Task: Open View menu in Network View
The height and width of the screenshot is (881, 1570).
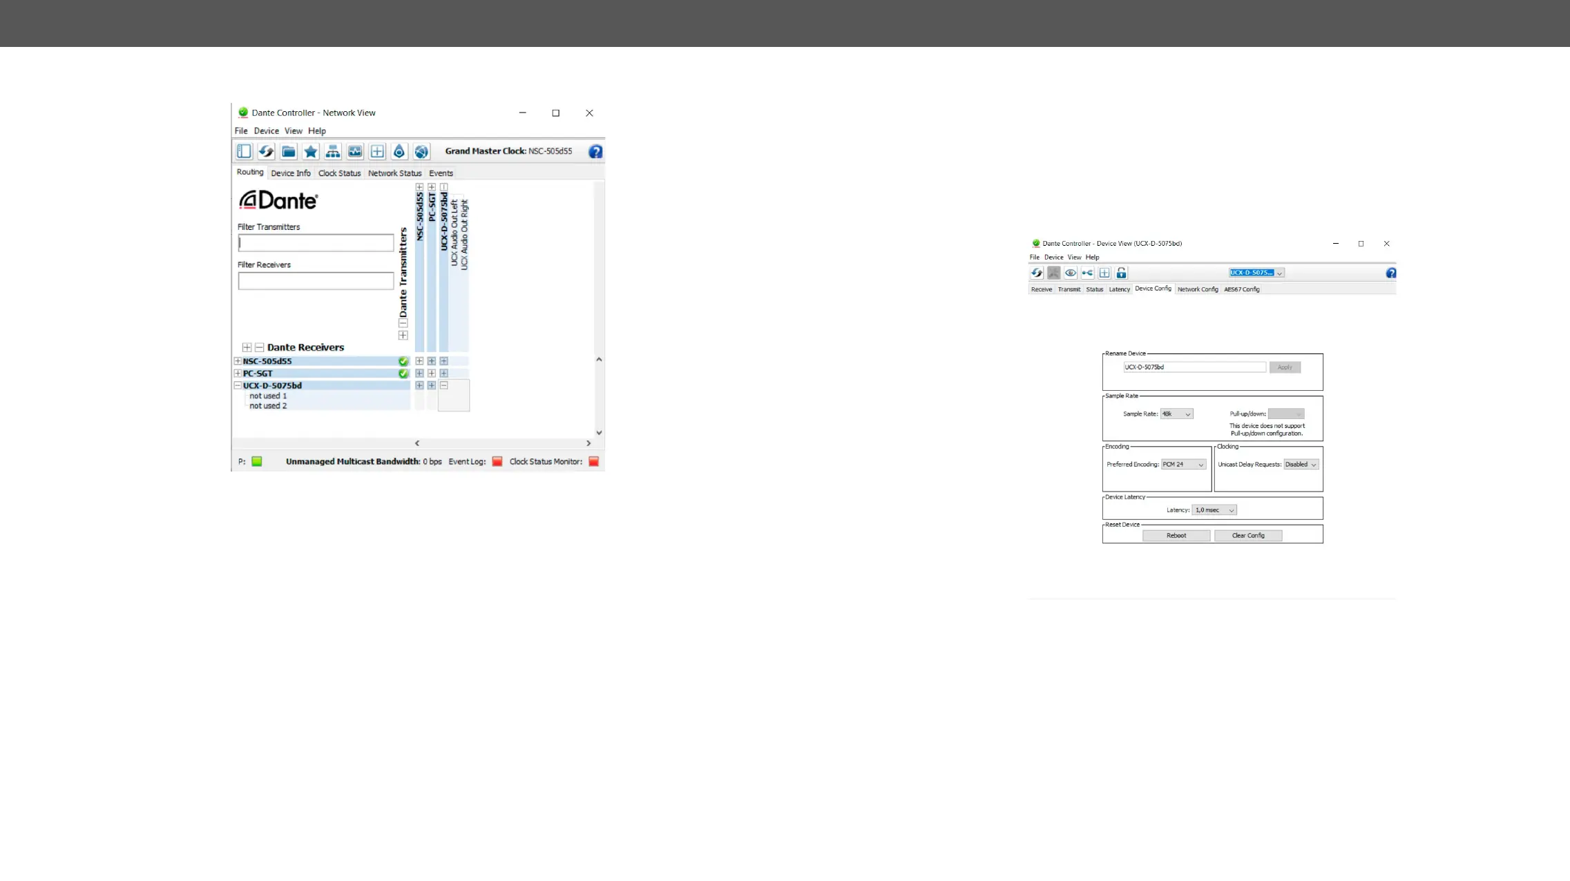Action: (x=294, y=131)
